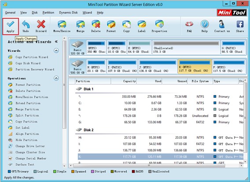Choose Extend Partition operation

pyautogui.click(x=28, y=103)
